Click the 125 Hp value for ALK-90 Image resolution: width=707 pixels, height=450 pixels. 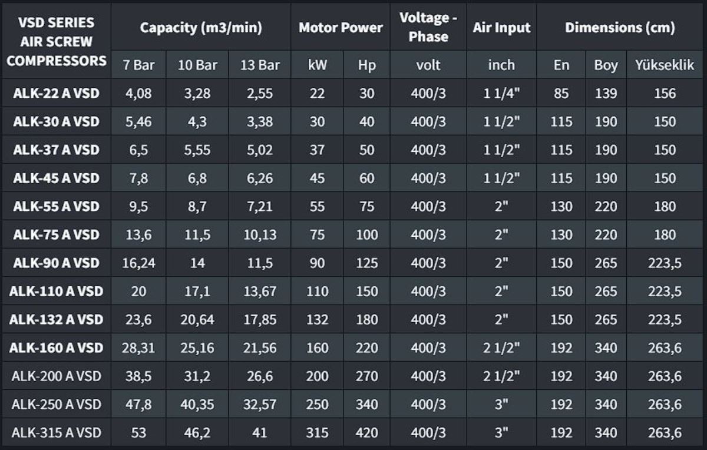click(x=367, y=263)
